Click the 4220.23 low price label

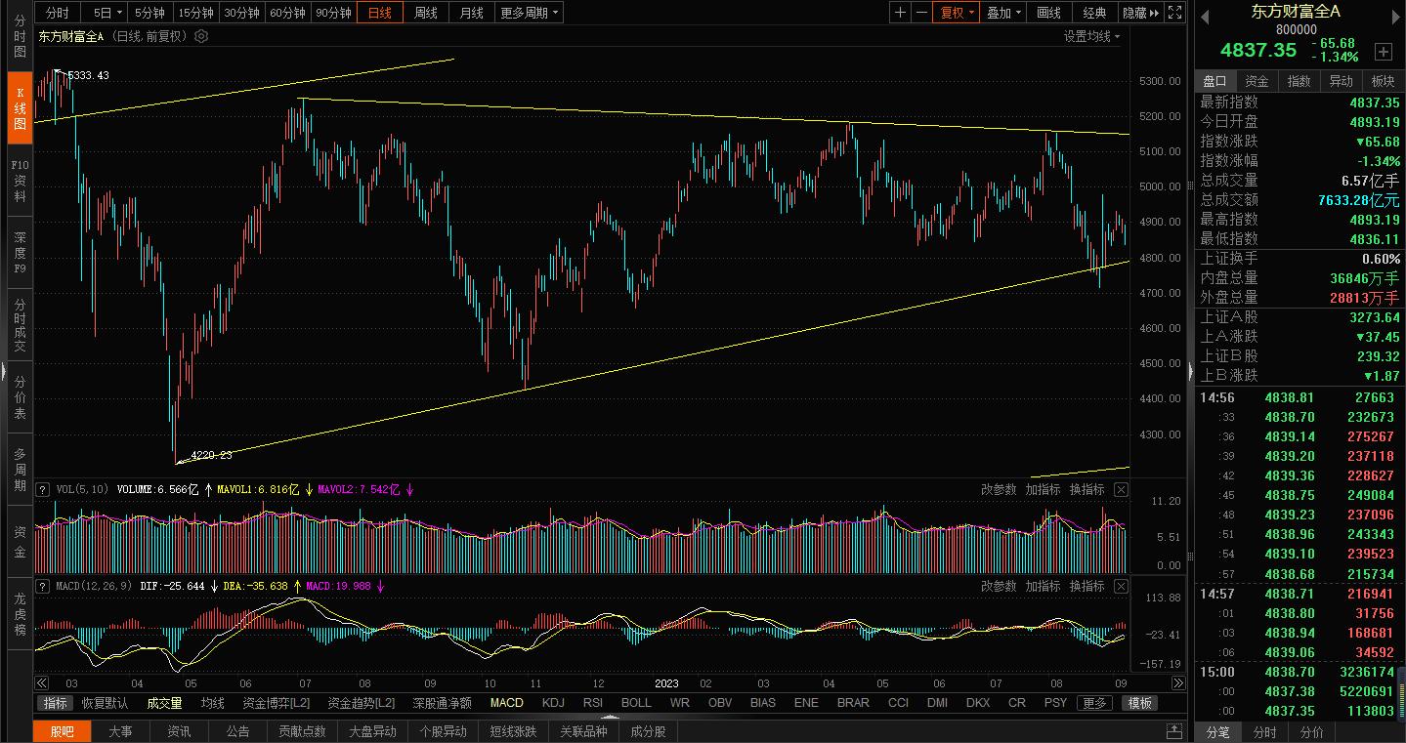(211, 455)
